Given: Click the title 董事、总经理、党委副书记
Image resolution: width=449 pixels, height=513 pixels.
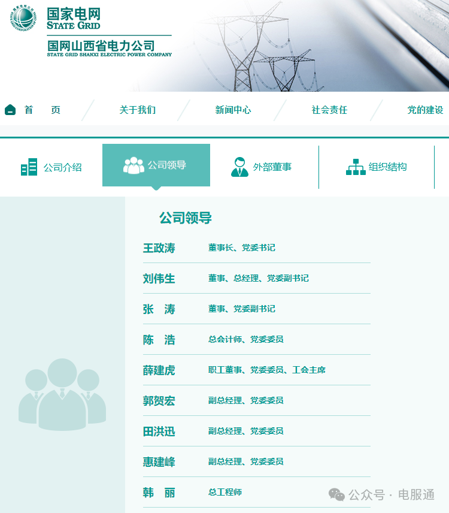Looking at the screenshot, I should click(259, 279).
